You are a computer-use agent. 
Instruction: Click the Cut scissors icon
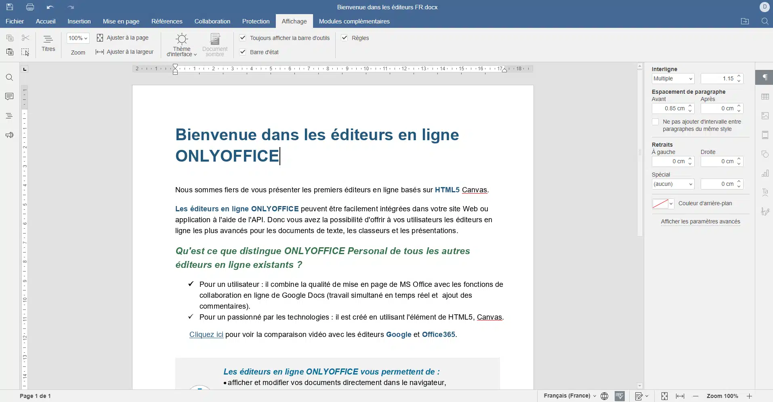25,38
